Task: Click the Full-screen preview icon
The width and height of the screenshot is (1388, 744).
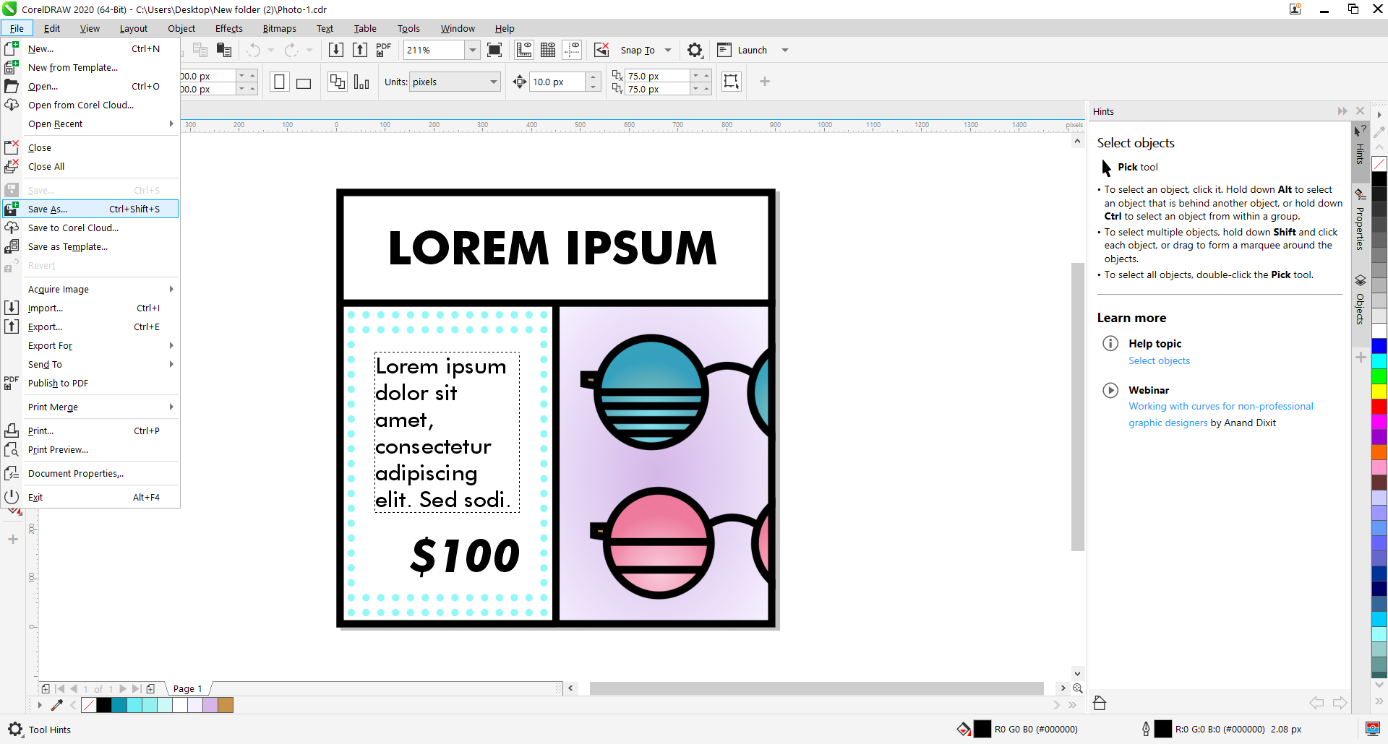Action: pos(494,50)
